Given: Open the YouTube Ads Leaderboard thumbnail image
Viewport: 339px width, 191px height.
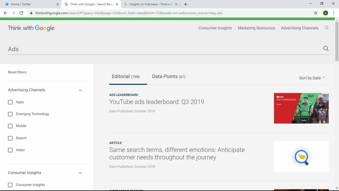Looking at the screenshot, I should (301, 108).
